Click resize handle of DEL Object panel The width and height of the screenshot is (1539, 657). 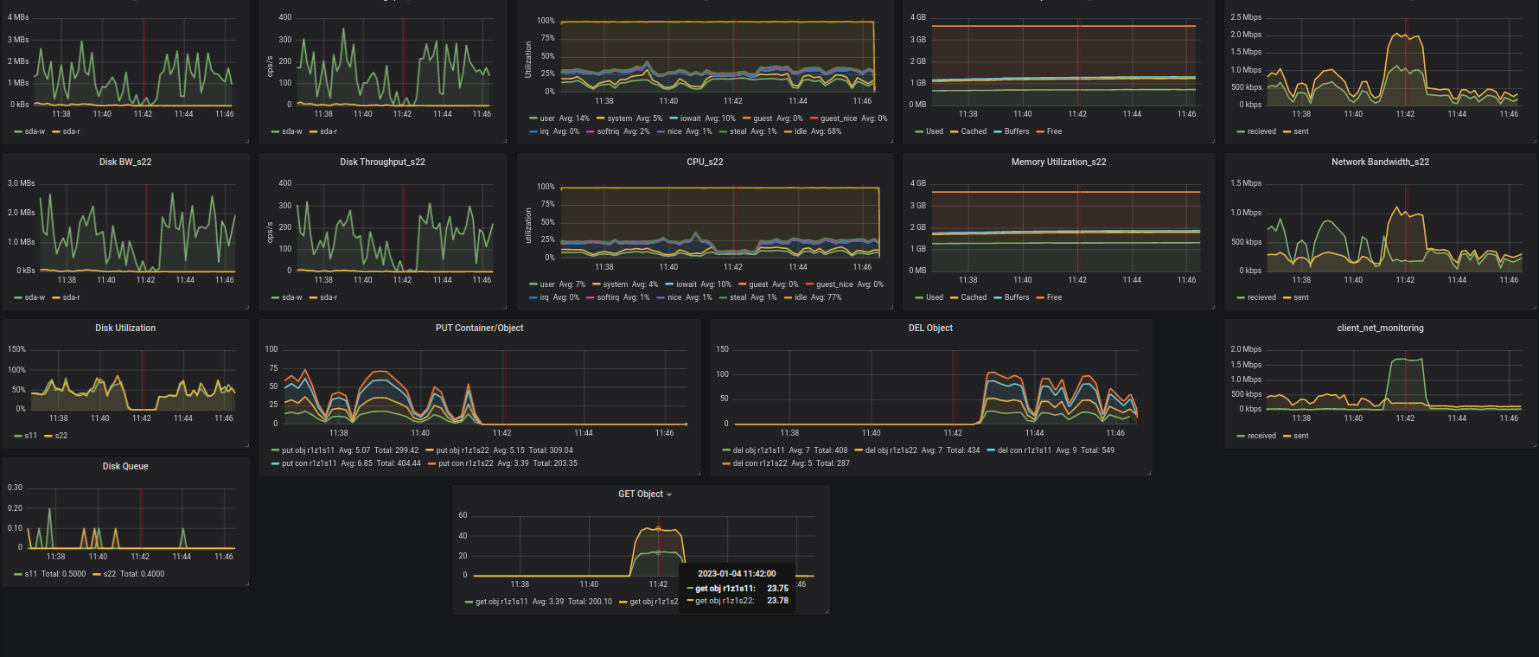[x=1148, y=472]
